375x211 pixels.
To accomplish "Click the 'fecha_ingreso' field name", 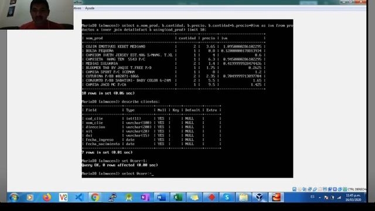I will 100,139.
